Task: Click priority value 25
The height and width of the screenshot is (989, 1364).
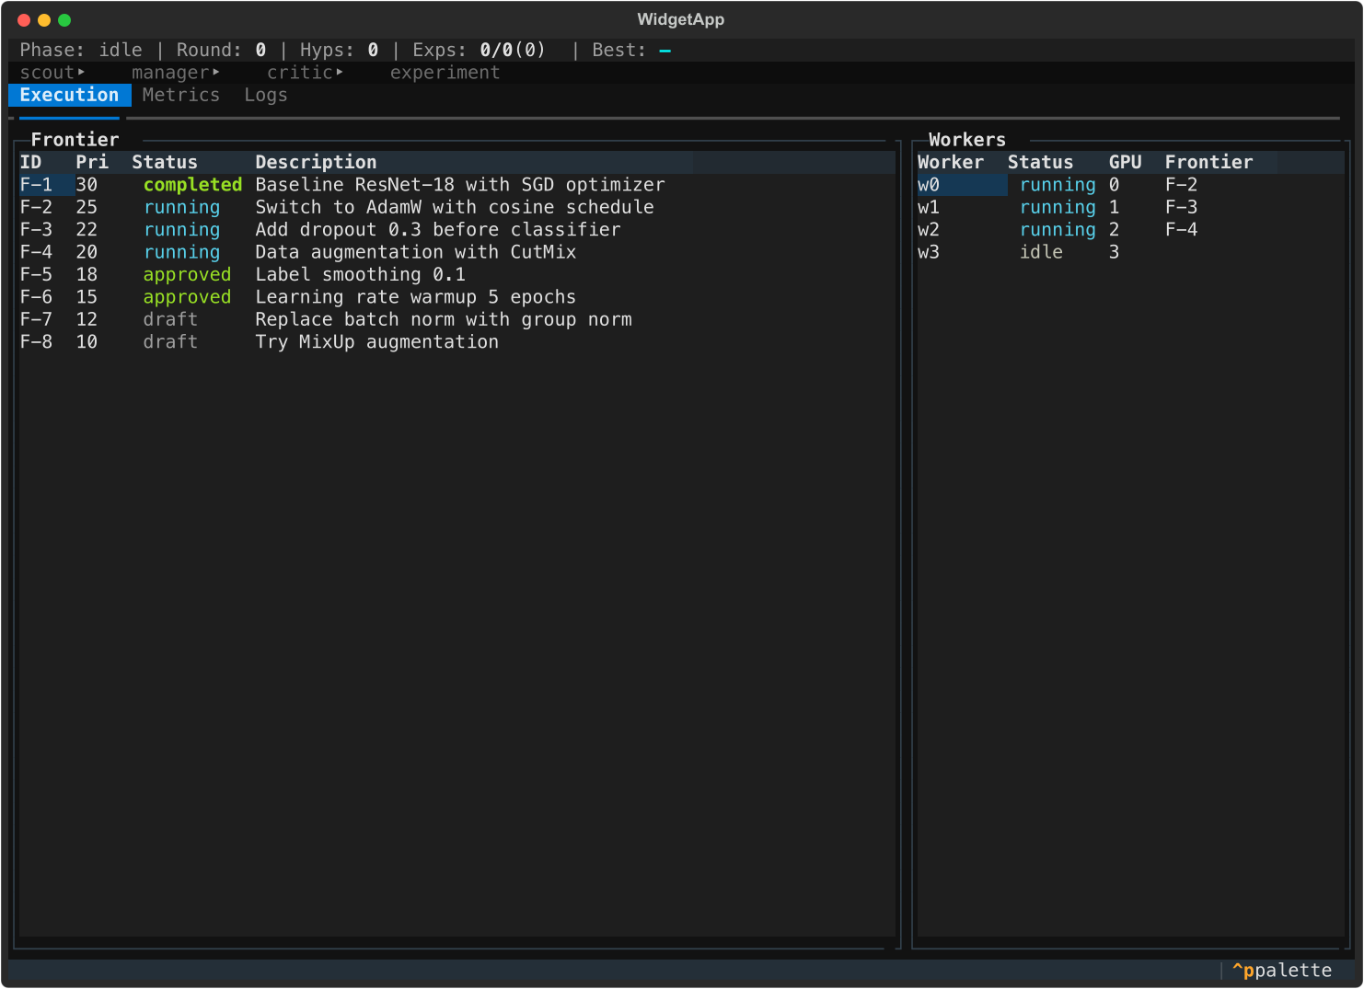Action: (x=87, y=207)
